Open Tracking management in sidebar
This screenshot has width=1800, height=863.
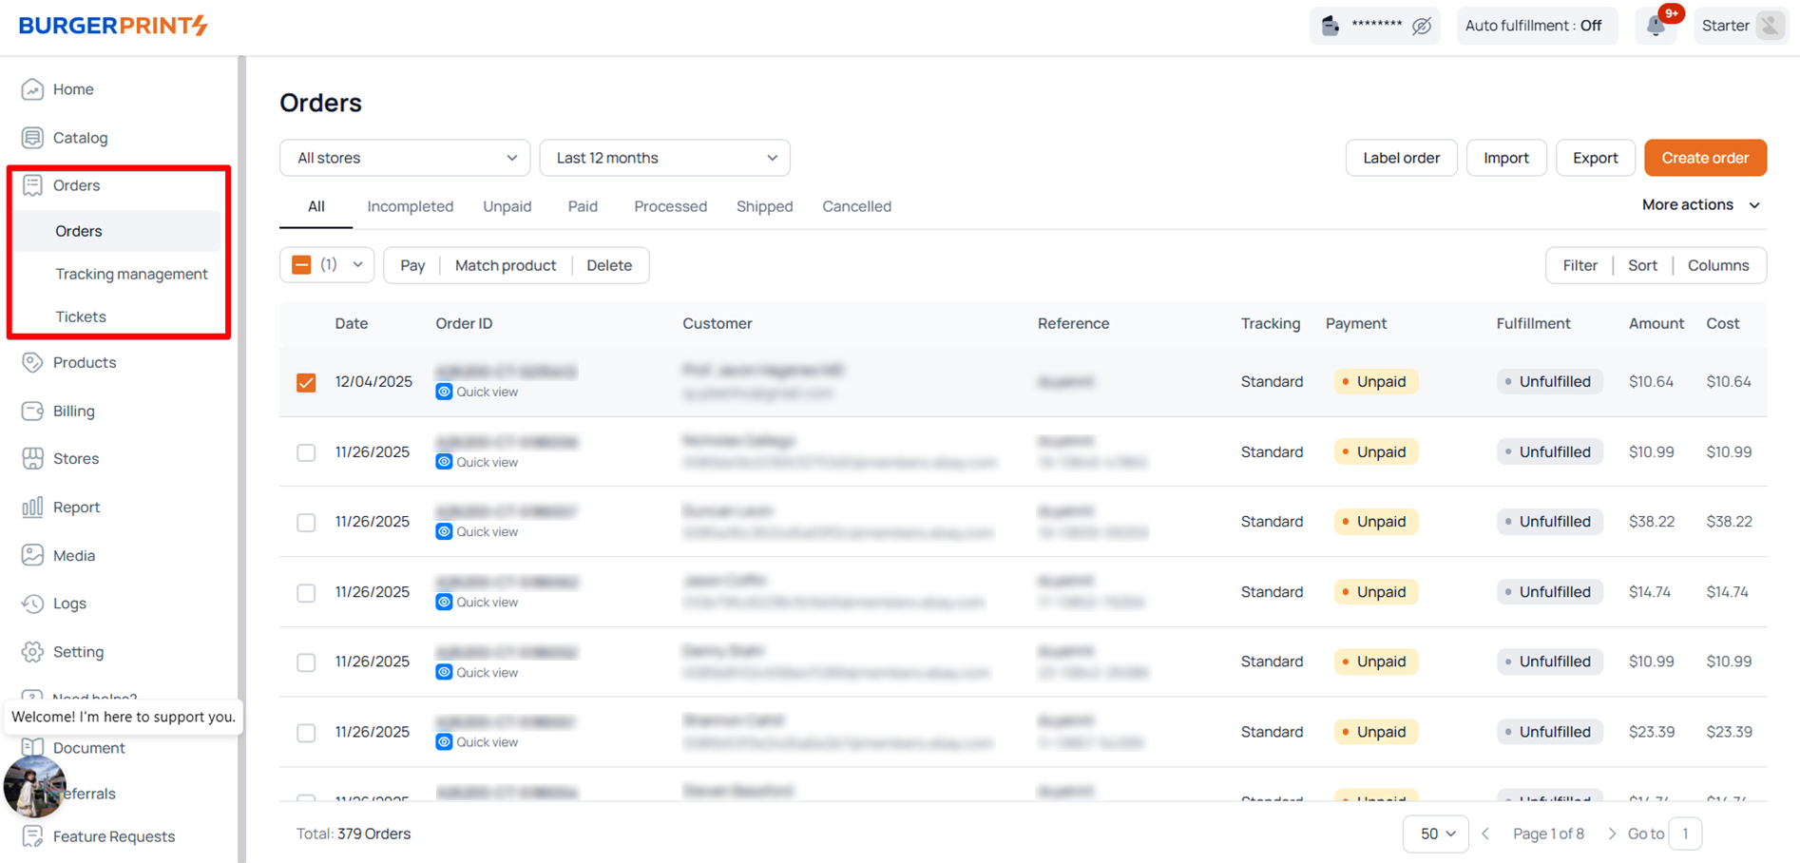click(x=131, y=274)
